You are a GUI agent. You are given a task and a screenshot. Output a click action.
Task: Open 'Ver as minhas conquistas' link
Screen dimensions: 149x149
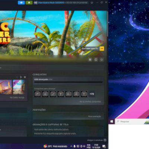click(x=90, y=102)
